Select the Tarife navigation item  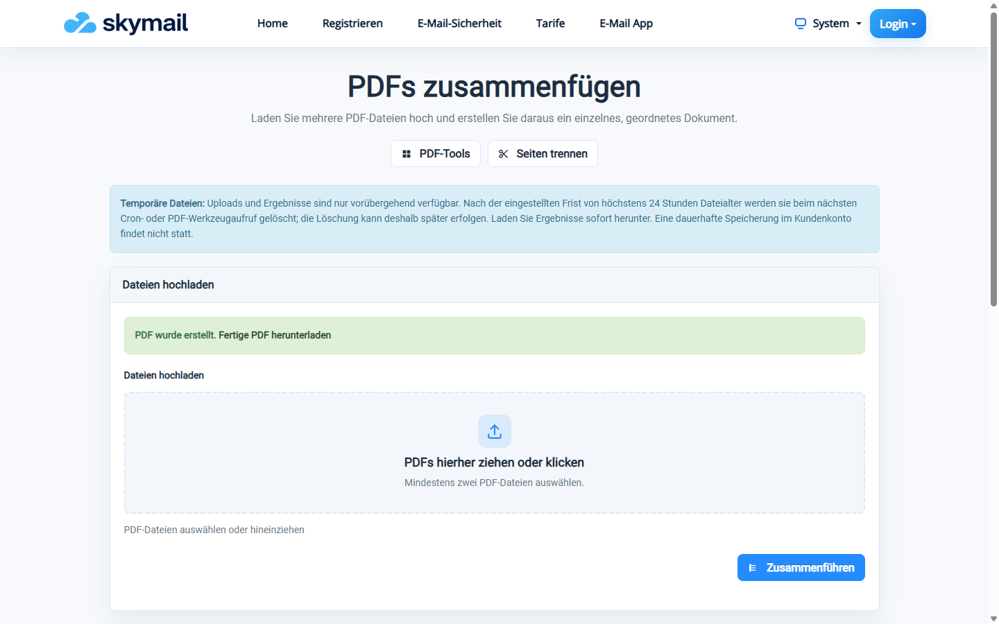550,24
